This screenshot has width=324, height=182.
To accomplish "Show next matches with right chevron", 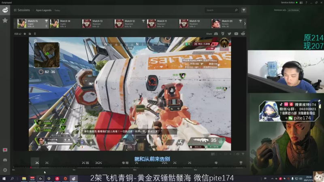I will pos(245,23).
